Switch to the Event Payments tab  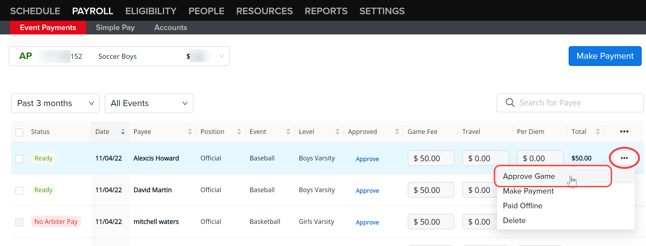(x=48, y=28)
